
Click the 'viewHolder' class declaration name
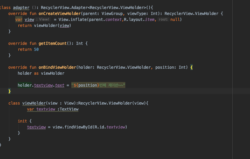pos(34,103)
